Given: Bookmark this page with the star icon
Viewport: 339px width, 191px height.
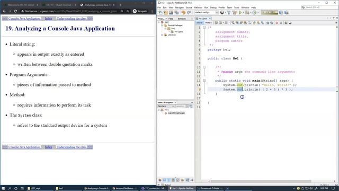Looking at the screenshot, I should point(128,11).
